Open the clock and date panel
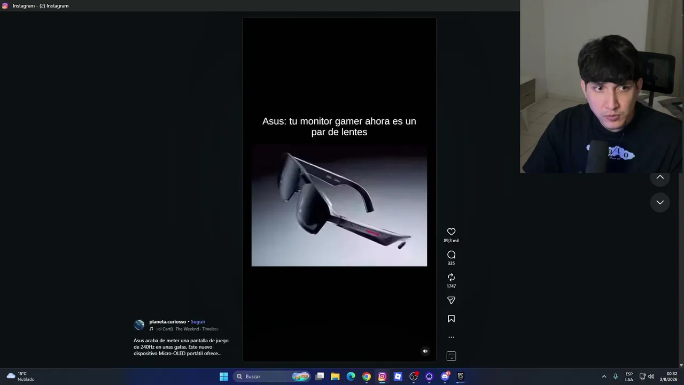Viewport: 684px width, 385px height. point(669,376)
